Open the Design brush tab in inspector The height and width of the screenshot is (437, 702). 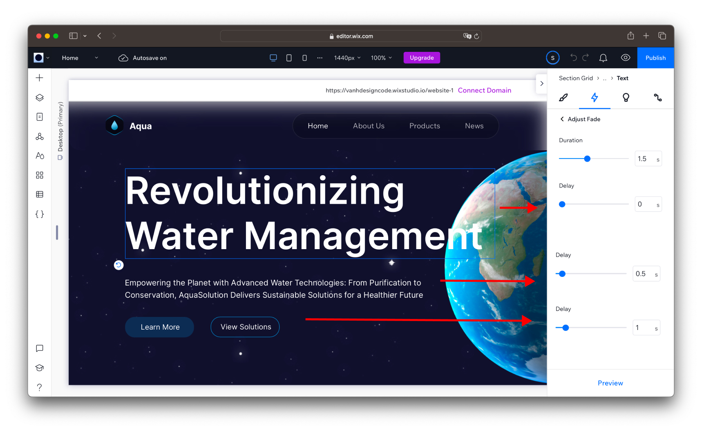(563, 98)
